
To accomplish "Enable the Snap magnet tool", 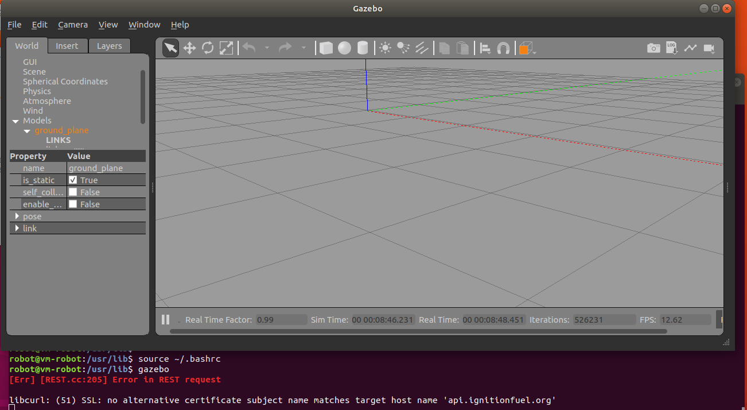I will tap(503, 48).
